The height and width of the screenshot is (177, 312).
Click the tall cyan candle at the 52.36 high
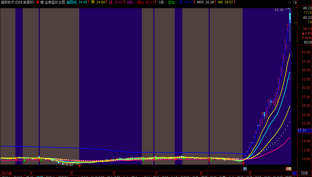[290, 18]
